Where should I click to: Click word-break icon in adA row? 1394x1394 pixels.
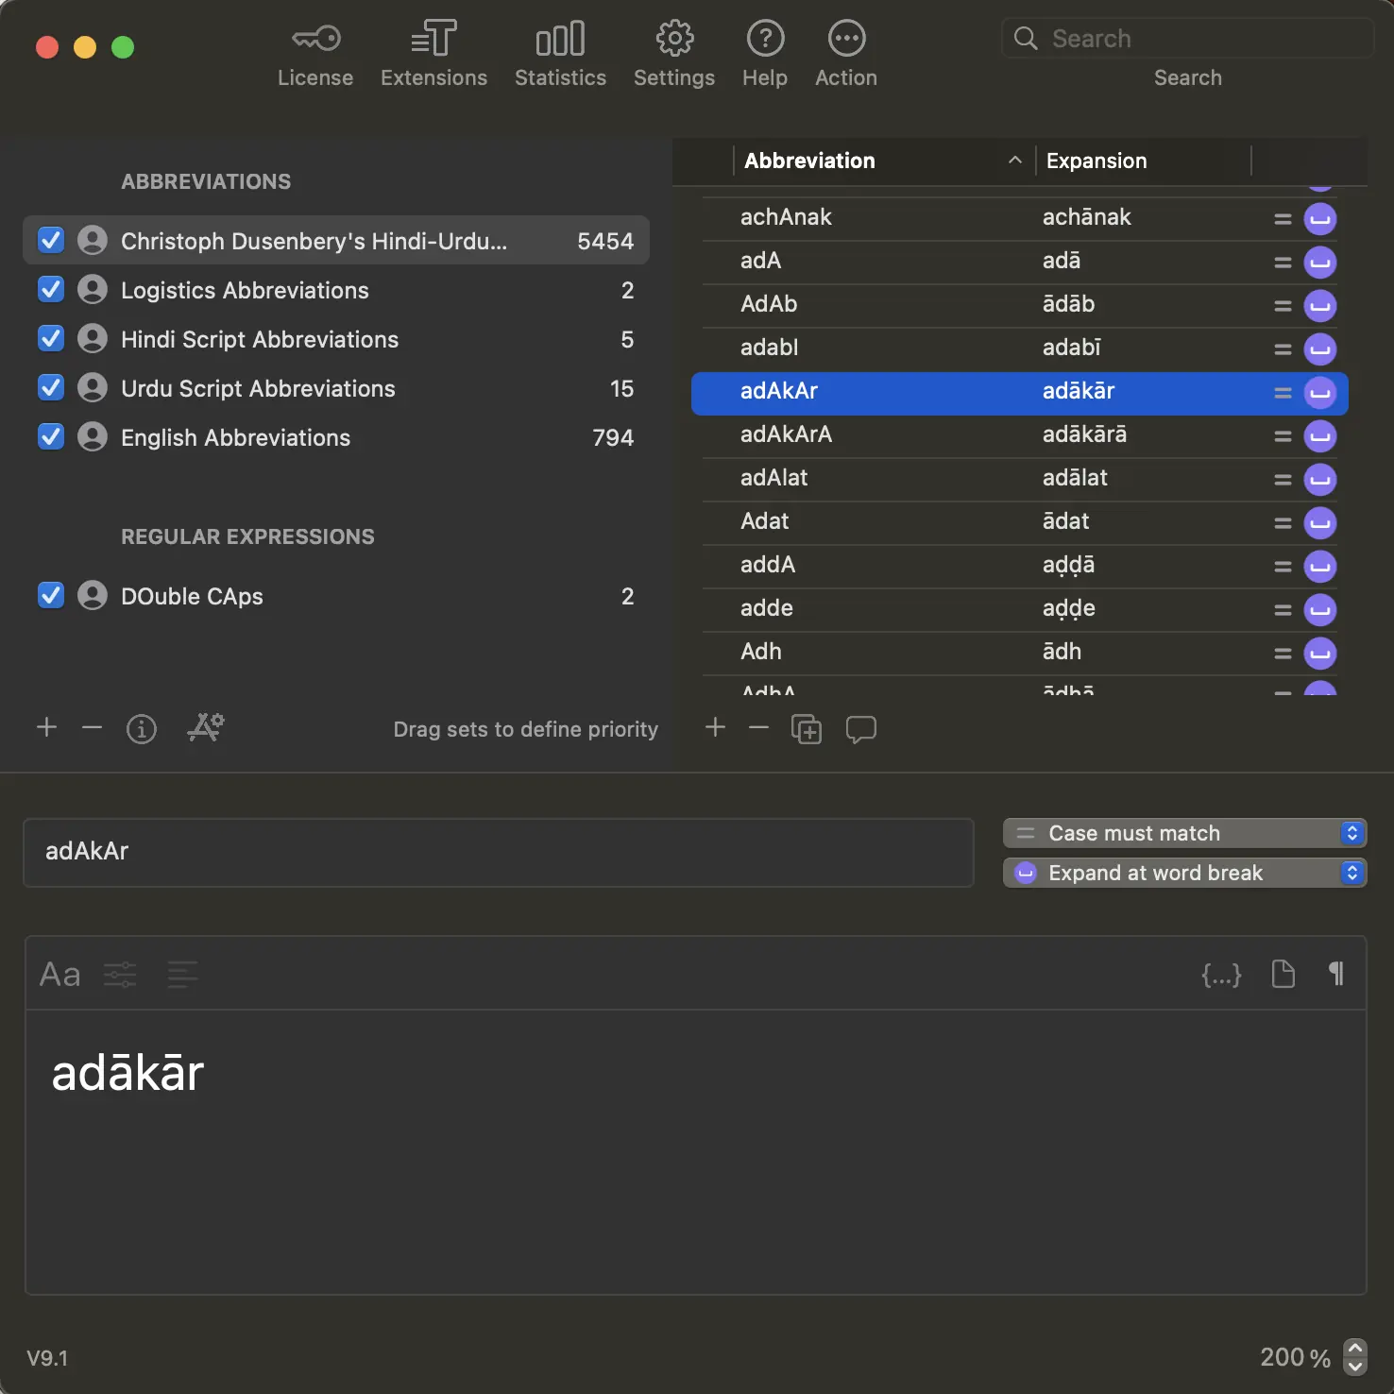[x=1320, y=263]
